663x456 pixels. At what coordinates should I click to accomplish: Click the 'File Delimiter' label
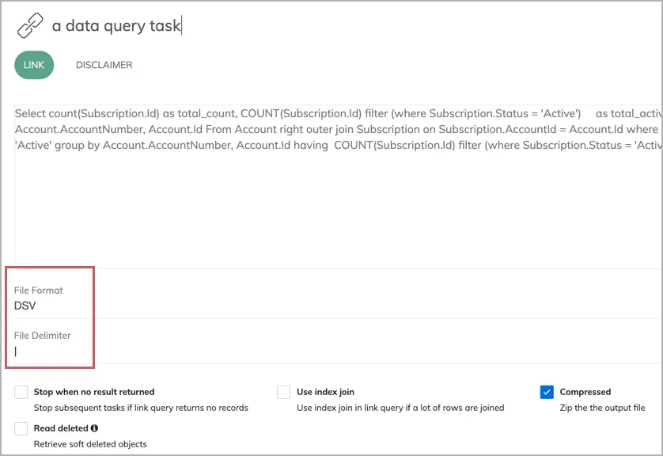(42, 336)
